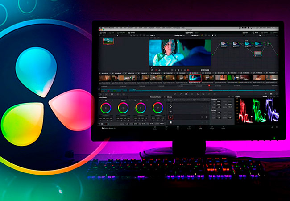Select the gallery still thumbnail
Viewport: 290px width, 201px height.
[108, 41]
